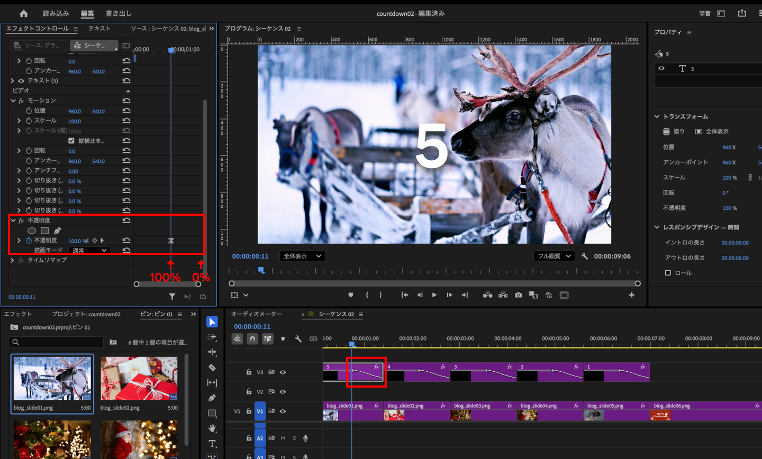This screenshot has height=459, width=762.
Task: Click the program monitor playhead scrubber
Action: tap(261, 270)
